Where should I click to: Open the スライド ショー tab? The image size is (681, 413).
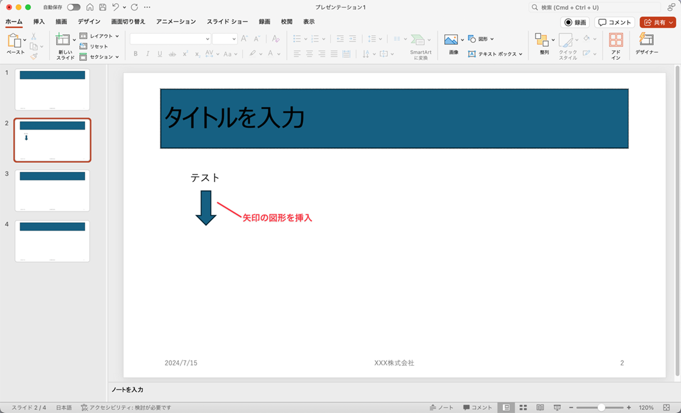pyautogui.click(x=227, y=22)
